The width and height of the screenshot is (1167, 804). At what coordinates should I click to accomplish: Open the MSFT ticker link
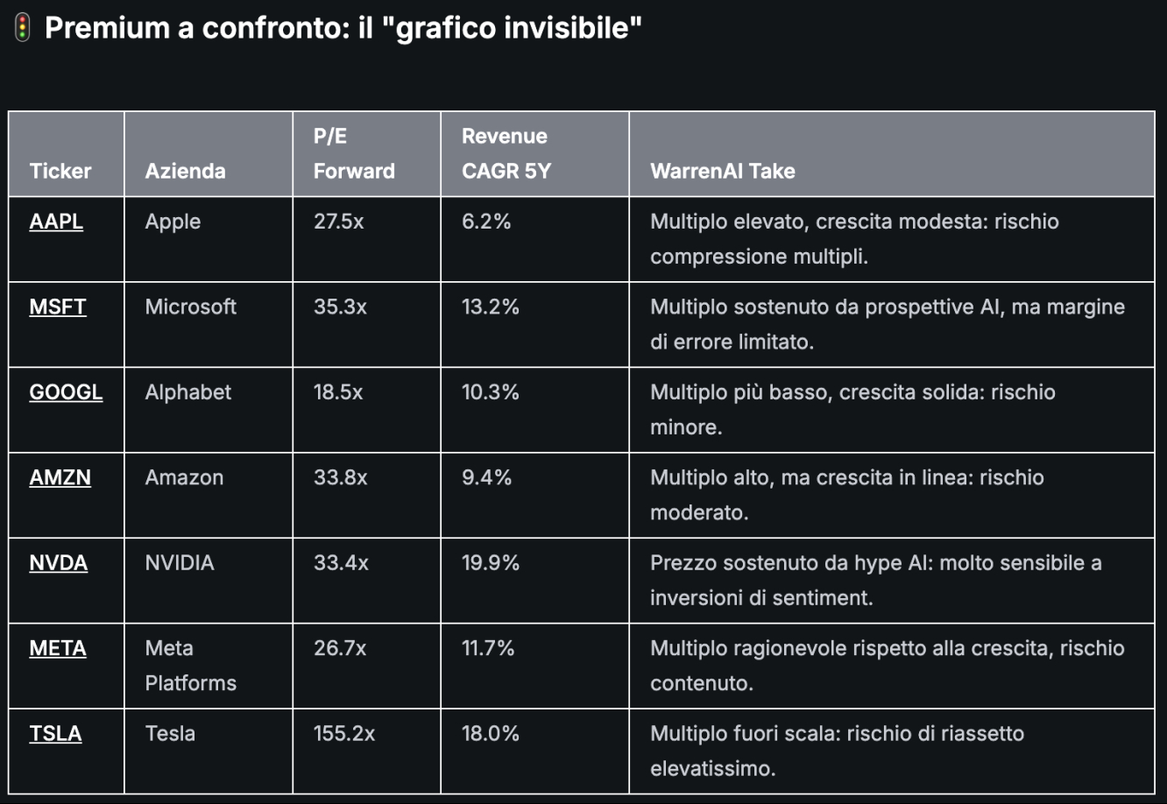pos(58,307)
